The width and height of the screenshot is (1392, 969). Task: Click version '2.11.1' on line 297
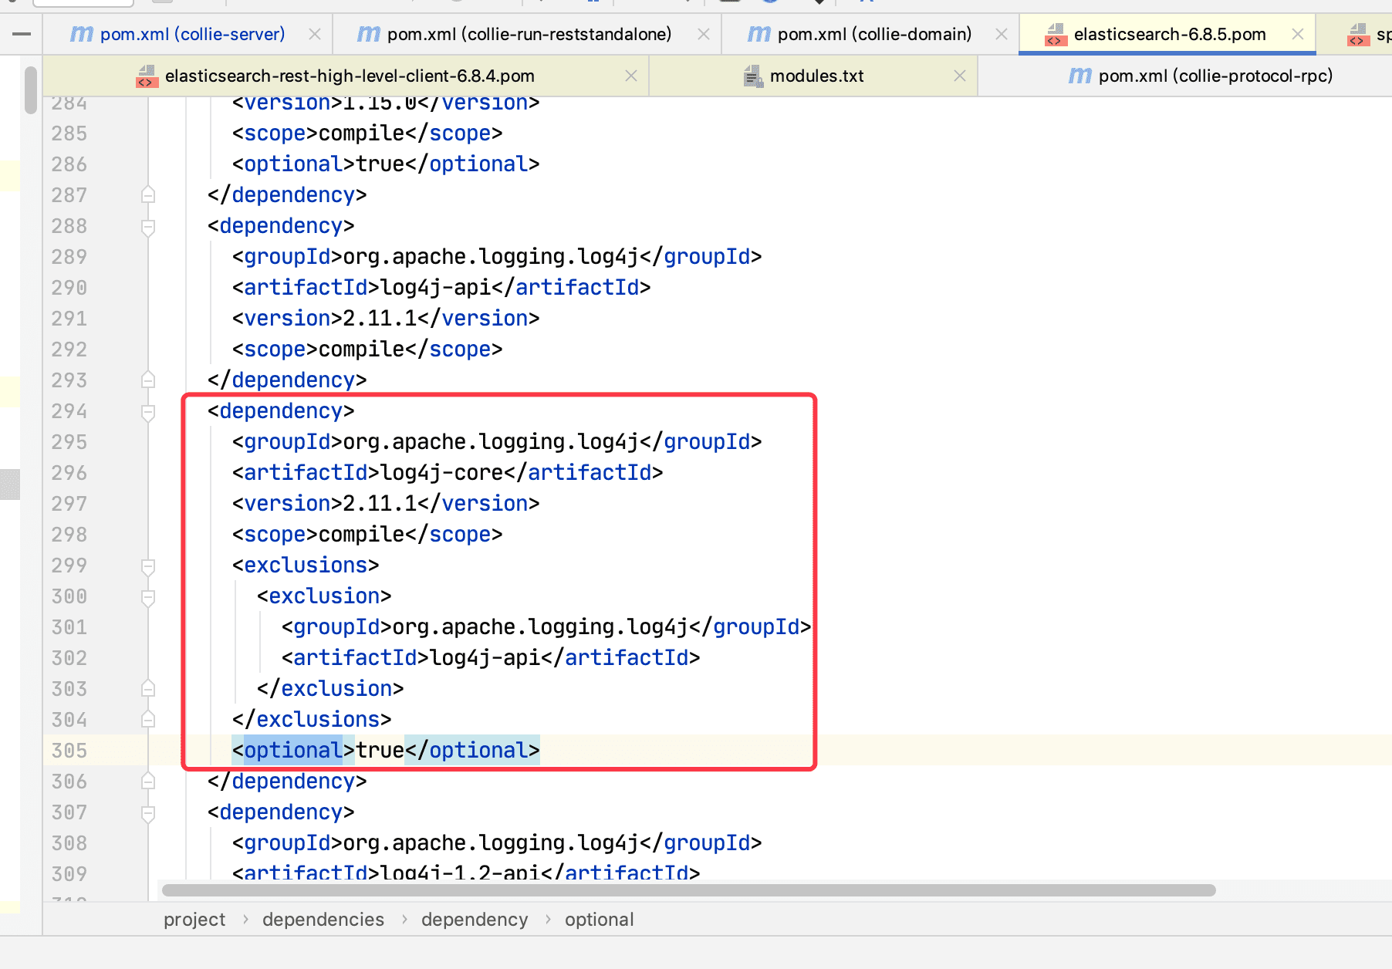pyautogui.click(x=380, y=503)
